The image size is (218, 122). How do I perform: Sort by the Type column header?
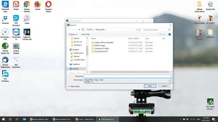147,38
